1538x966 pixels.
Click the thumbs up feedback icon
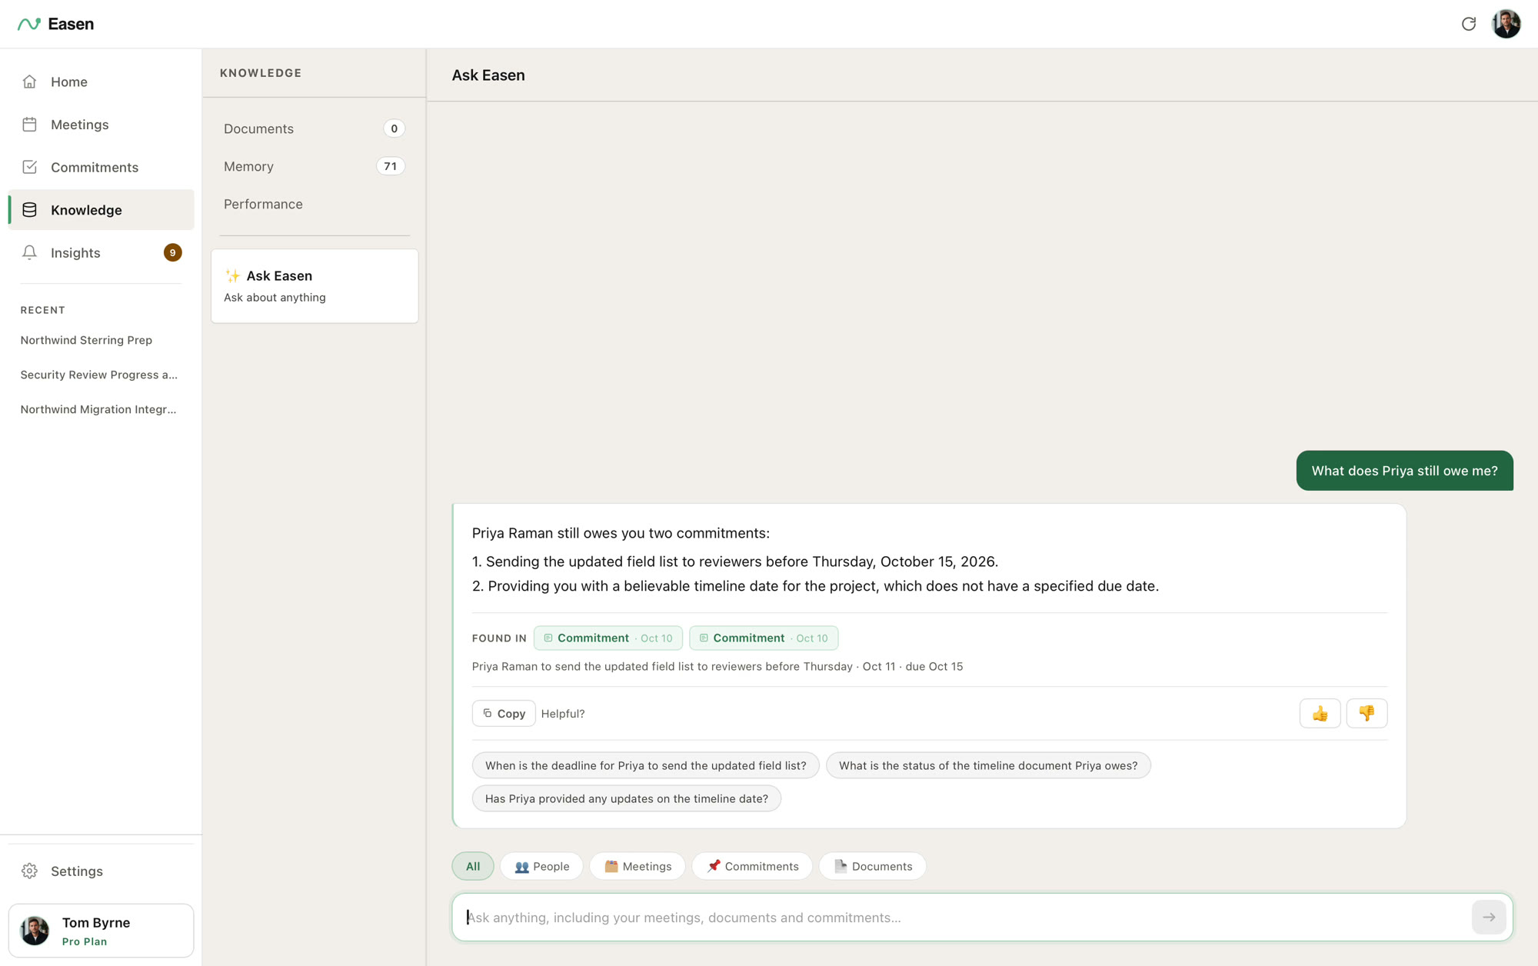pyautogui.click(x=1320, y=714)
